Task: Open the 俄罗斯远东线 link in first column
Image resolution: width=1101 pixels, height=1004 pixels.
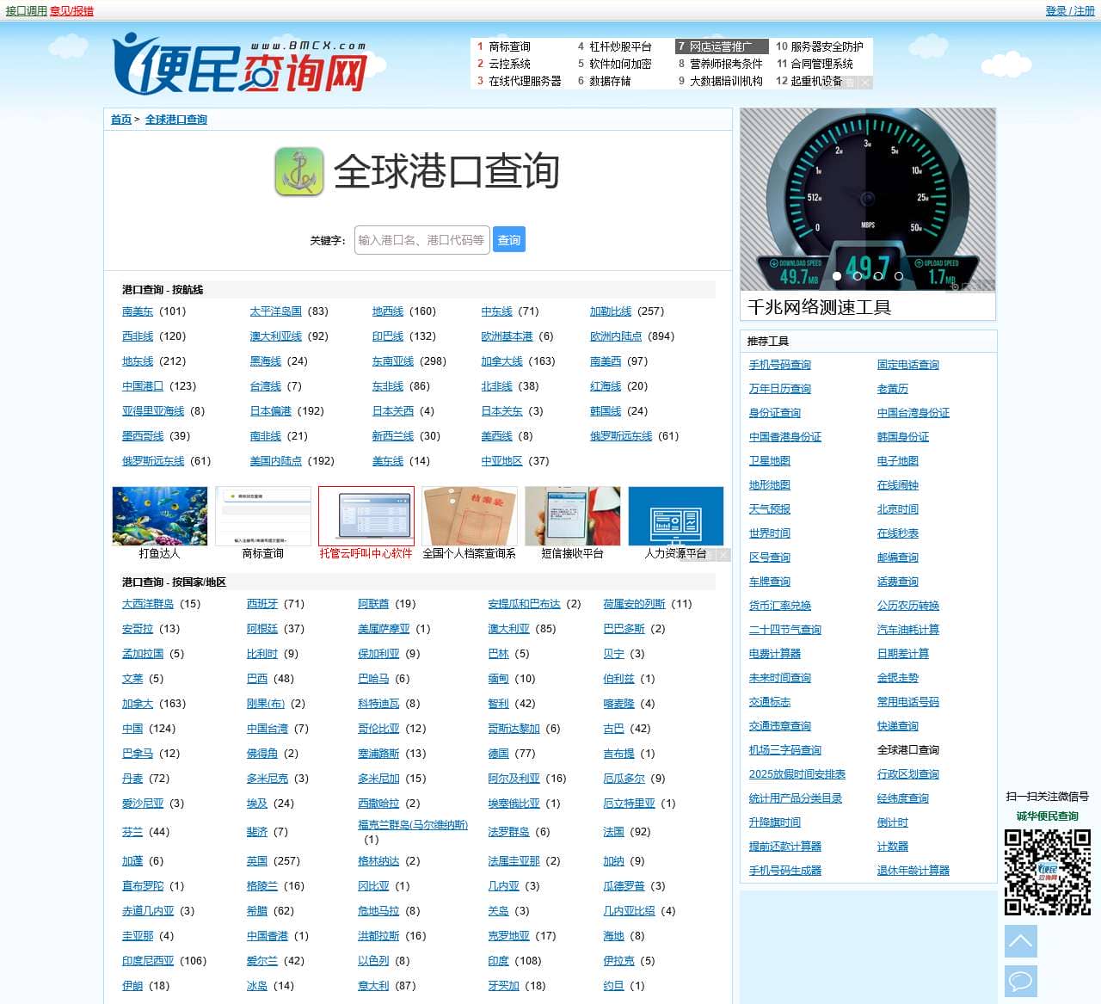Action: 153,461
